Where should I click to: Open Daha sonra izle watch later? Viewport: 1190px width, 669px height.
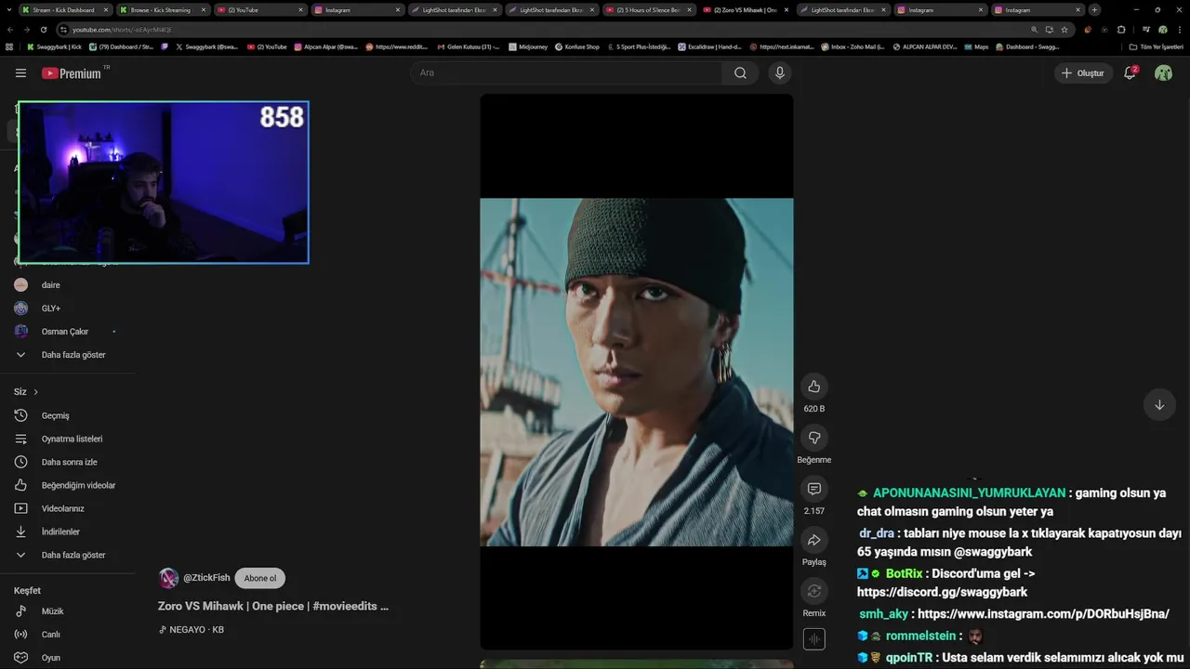pyautogui.click(x=67, y=462)
